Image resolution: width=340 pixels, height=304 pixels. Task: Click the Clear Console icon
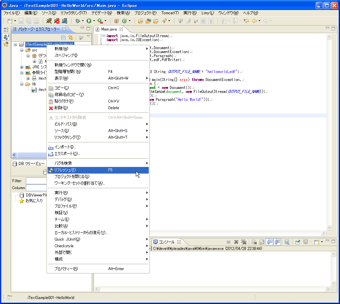254,242
